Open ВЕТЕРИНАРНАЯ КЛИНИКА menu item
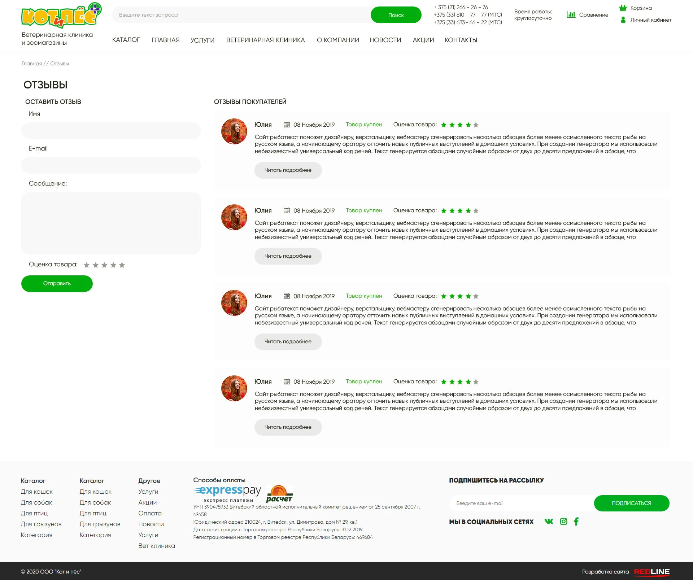 click(266, 40)
